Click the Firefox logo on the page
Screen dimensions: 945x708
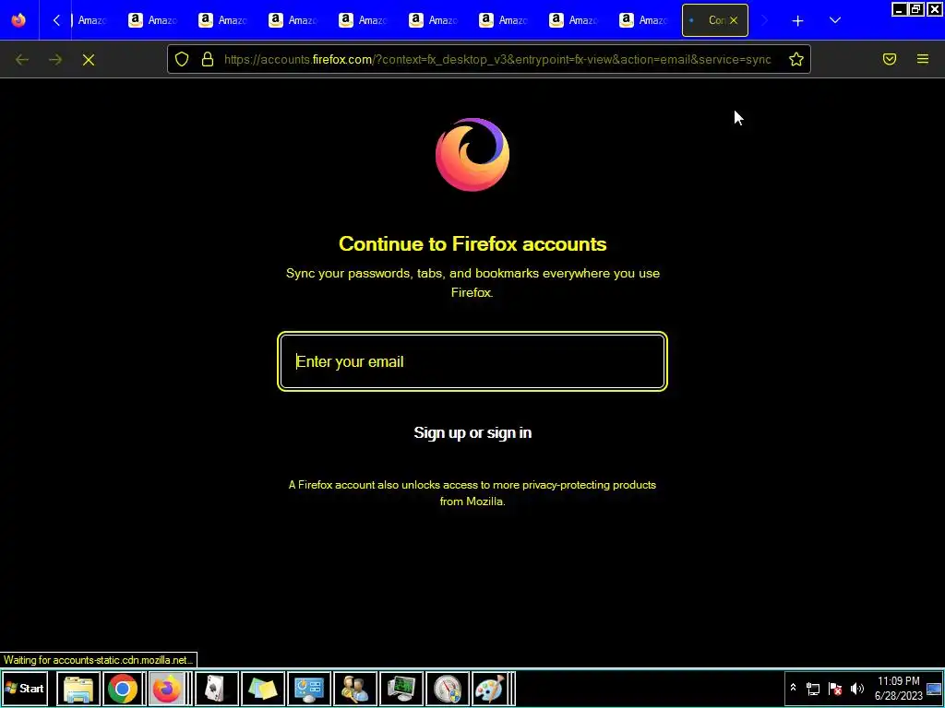[x=472, y=155]
